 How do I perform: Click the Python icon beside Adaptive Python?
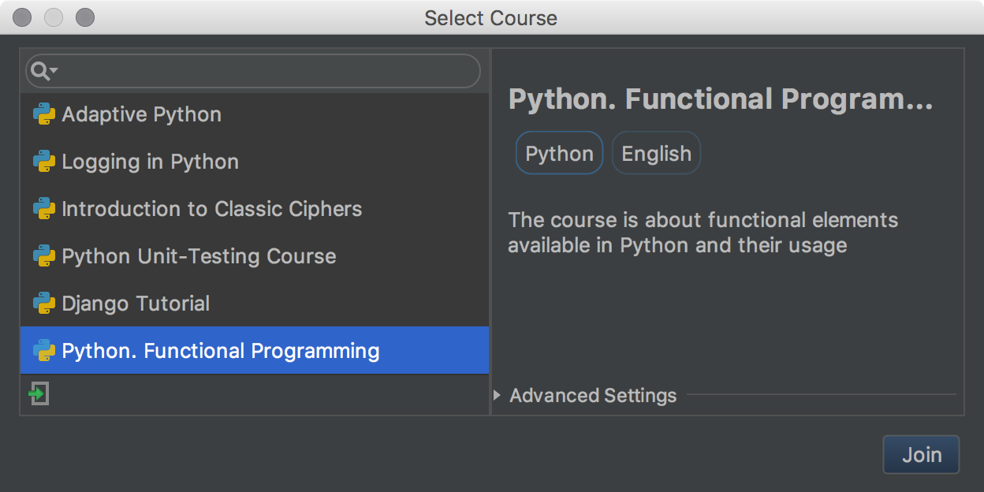pos(43,114)
